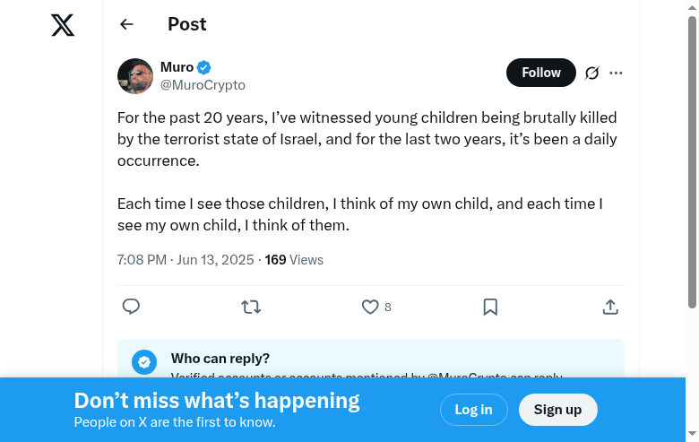Click the blue verified badge next to Muro
The height and width of the screenshot is (442, 699).
pos(204,67)
